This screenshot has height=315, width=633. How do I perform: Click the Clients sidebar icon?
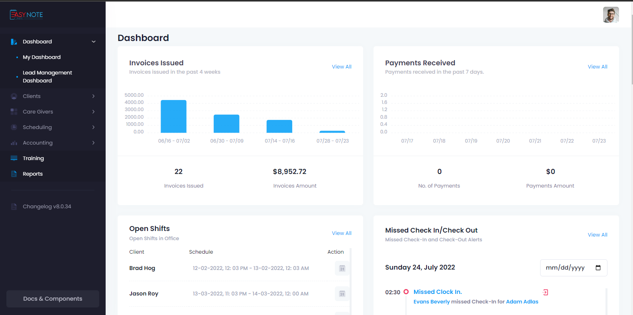pos(14,96)
